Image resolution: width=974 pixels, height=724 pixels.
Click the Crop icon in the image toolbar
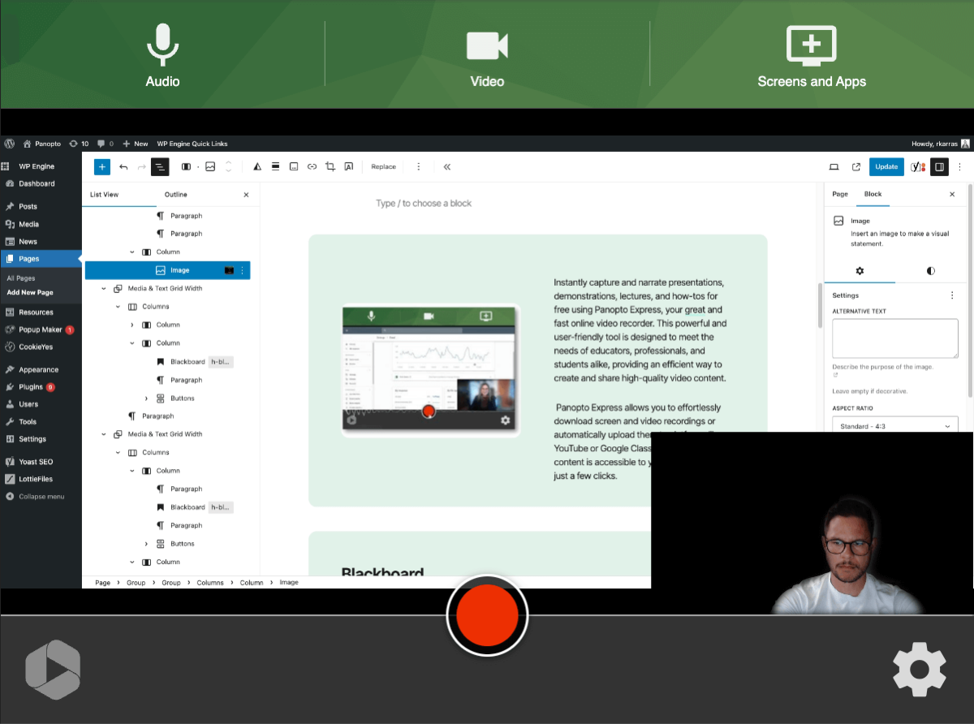[x=330, y=166]
